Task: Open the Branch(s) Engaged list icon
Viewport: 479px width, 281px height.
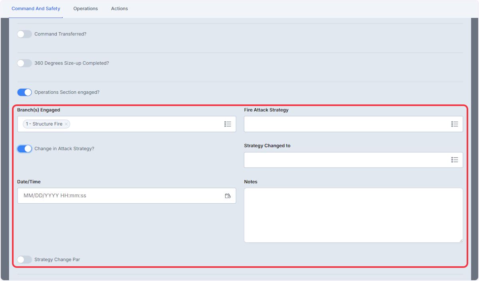Action: (228, 124)
